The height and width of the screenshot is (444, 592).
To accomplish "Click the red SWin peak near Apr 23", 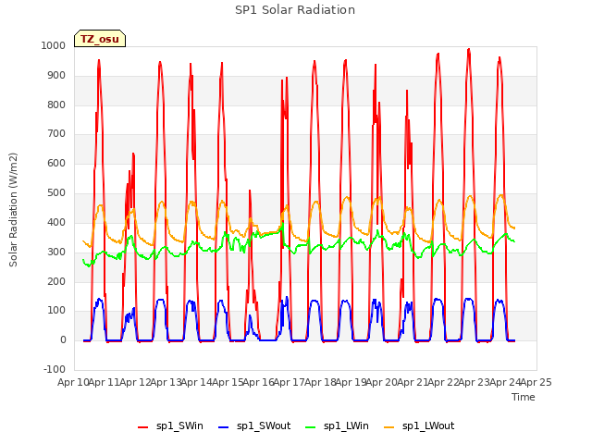I will [469, 49].
